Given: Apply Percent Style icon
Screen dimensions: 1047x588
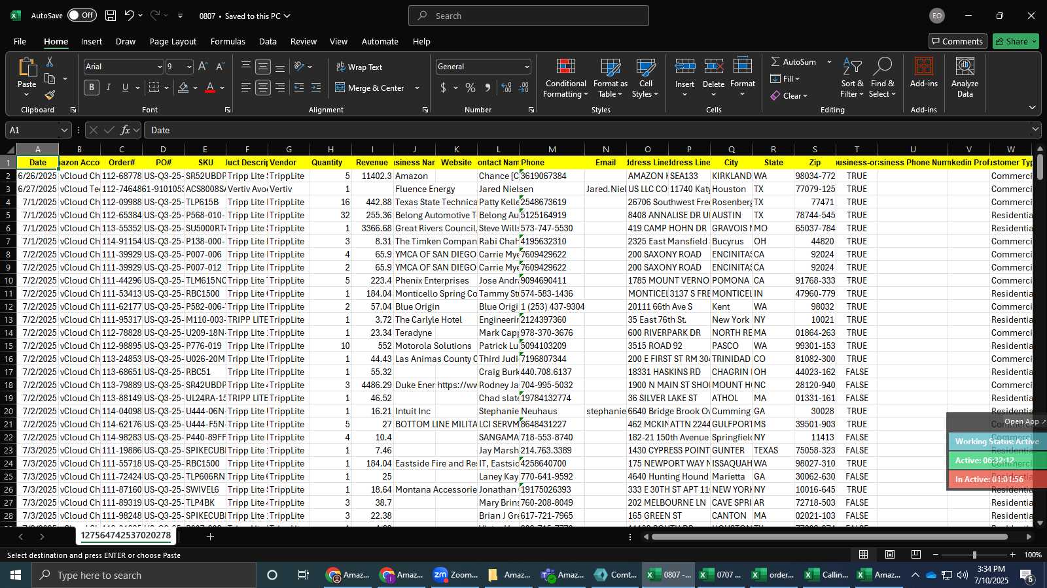Looking at the screenshot, I should point(470,88).
